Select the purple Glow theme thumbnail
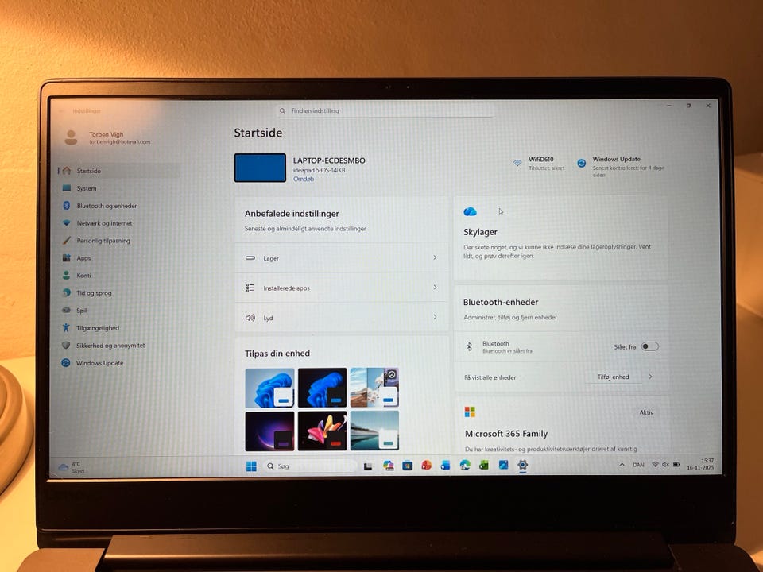The width and height of the screenshot is (763, 572). pos(270,431)
